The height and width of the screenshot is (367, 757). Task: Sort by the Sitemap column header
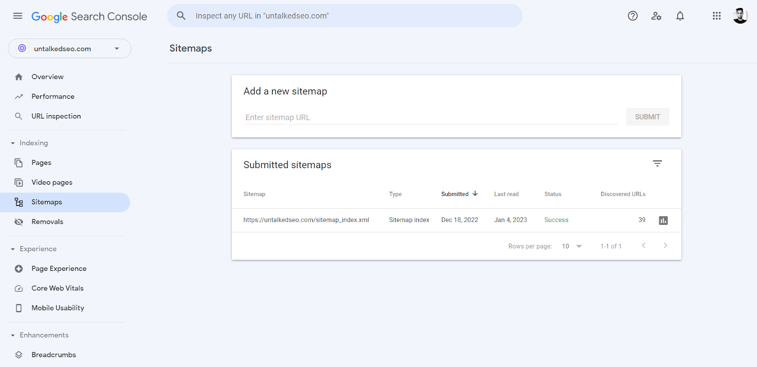(x=254, y=194)
